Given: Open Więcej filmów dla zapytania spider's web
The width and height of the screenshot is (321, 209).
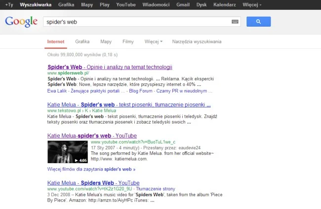Looking at the screenshot, I should (91, 169).
